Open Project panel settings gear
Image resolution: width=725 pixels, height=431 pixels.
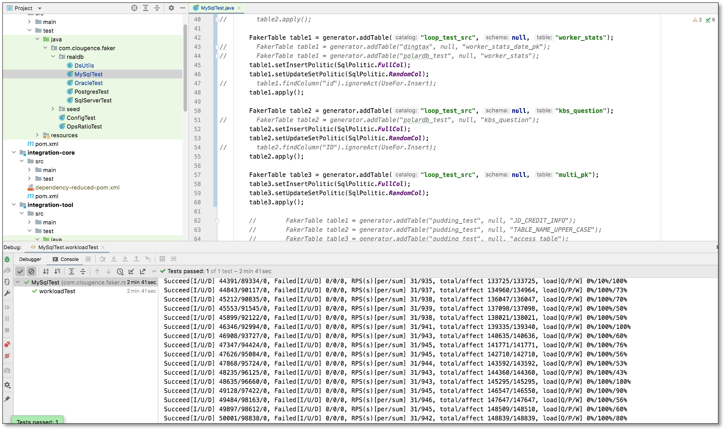pyautogui.click(x=171, y=8)
